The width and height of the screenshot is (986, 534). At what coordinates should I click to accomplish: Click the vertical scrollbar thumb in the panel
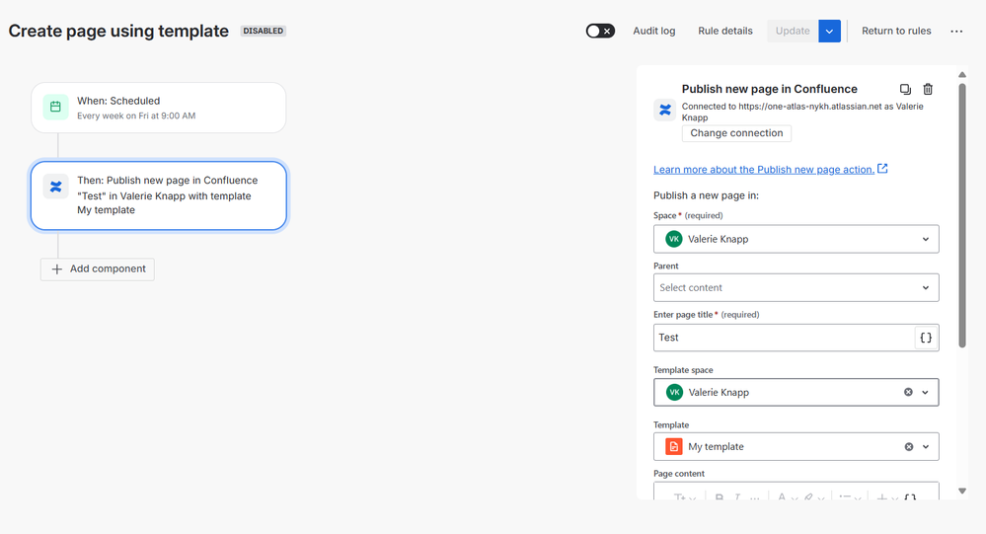pyautogui.click(x=962, y=215)
